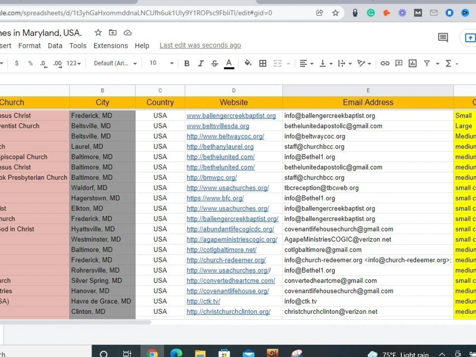
Task: Open the Mail app from the taskbar
Action: point(248,353)
